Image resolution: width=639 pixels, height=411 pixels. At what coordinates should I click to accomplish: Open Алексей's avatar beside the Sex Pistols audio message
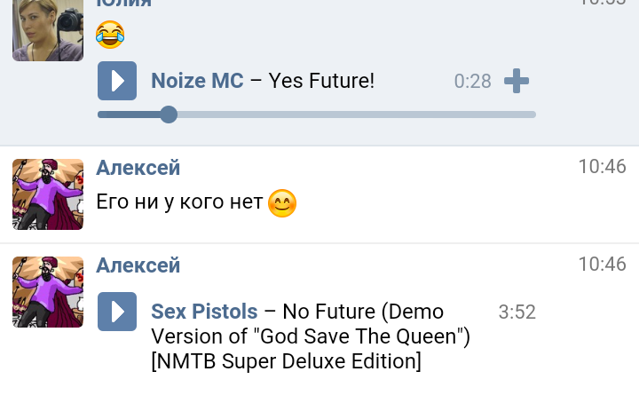point(48,292)
